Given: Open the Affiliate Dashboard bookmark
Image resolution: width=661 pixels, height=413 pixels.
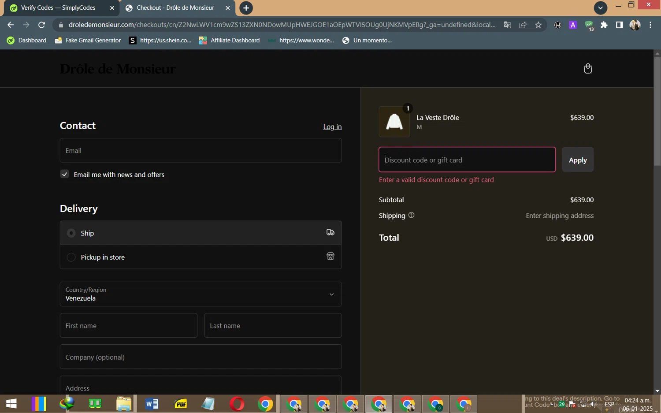Looking at the screenshot, I should click(x=229, y=40).
